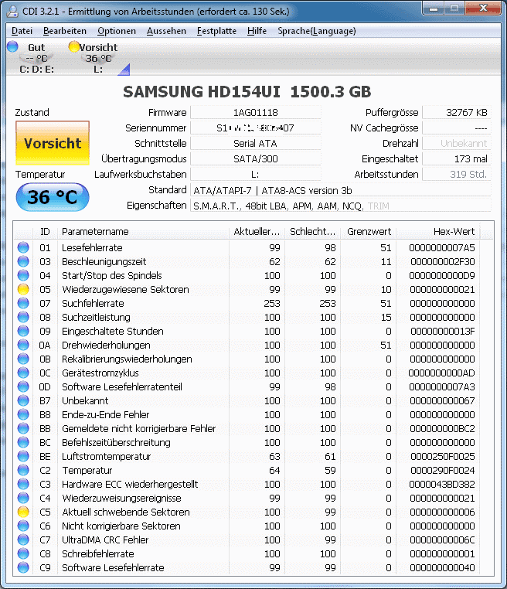Viewport: 507px width, 589px height.
Task: Click status icon for 0C Gerätestromzyklus
Action: click(x=23, y=373)
